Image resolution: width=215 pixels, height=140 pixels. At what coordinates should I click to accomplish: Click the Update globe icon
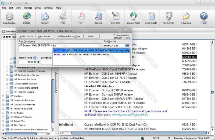tap(27, 16)
